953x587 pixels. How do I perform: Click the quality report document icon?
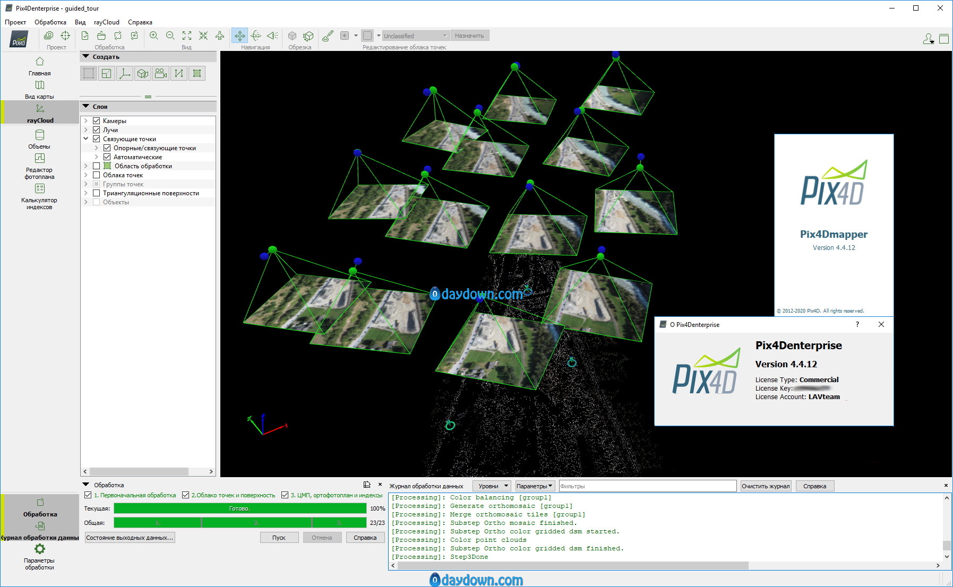tap(85, 36)
